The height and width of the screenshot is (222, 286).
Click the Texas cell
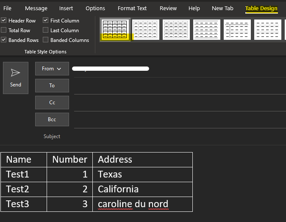coord(142,175)
